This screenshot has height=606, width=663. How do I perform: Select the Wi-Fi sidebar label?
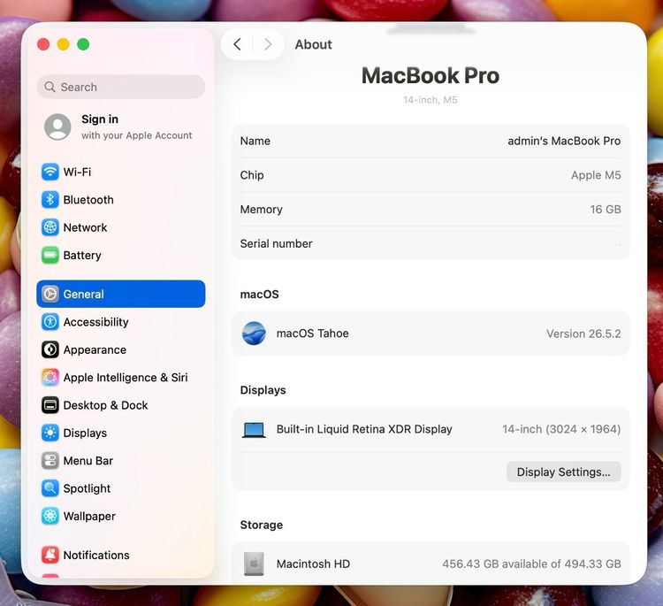(78, 172)
